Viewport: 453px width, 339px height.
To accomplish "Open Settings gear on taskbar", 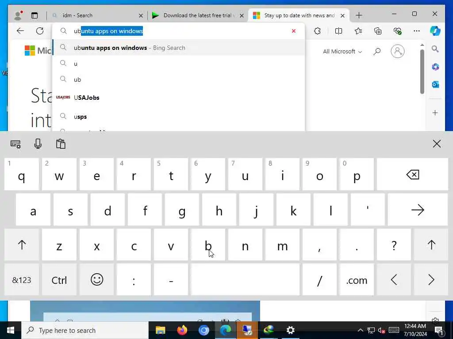I will point(290,330).
